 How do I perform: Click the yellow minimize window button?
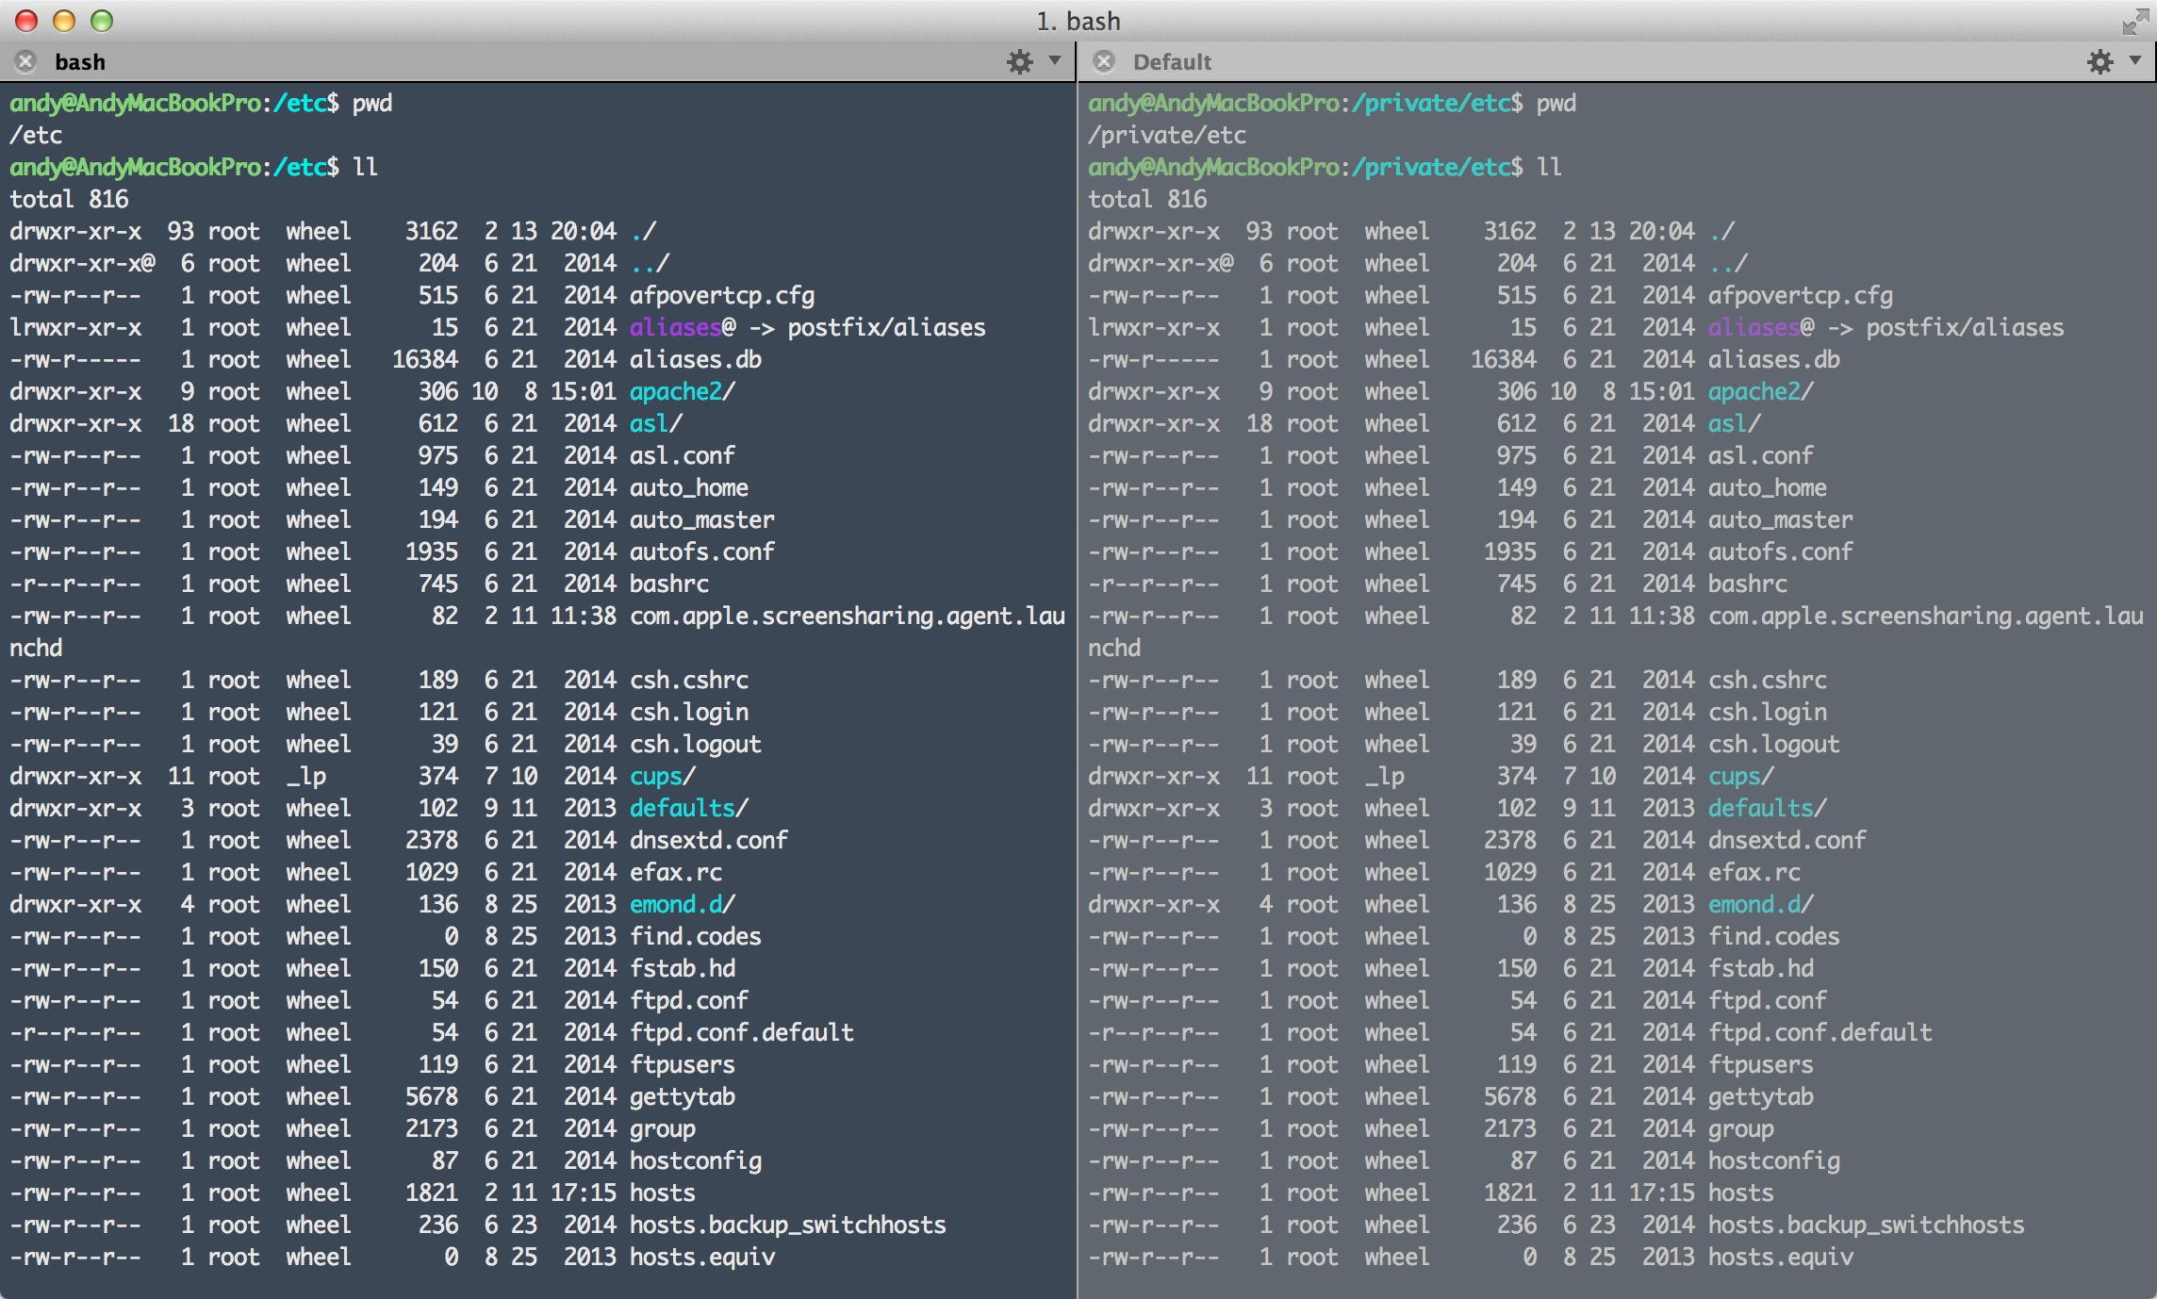pyautogui.click(x=64, y=21)
